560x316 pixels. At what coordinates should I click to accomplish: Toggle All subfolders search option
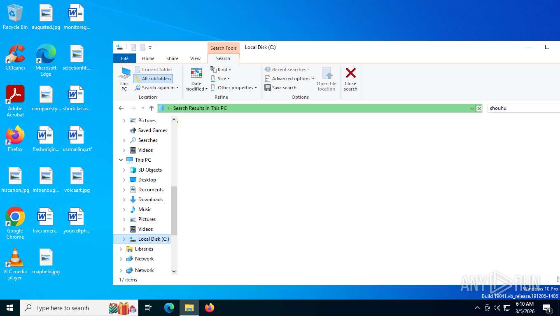point(153,79)
